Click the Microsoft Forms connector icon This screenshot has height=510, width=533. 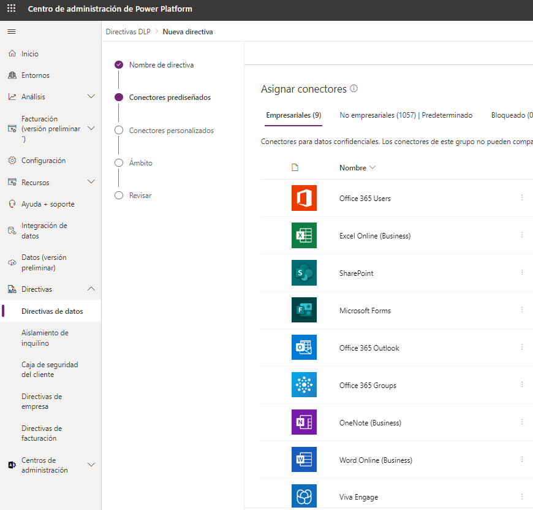[x=304, y=310]
